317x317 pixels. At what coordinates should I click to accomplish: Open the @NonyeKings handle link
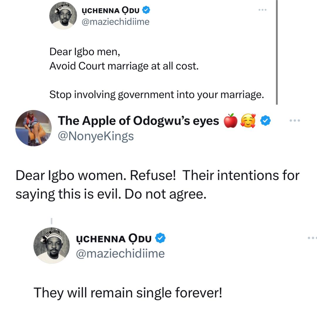[x=96, y=136]
